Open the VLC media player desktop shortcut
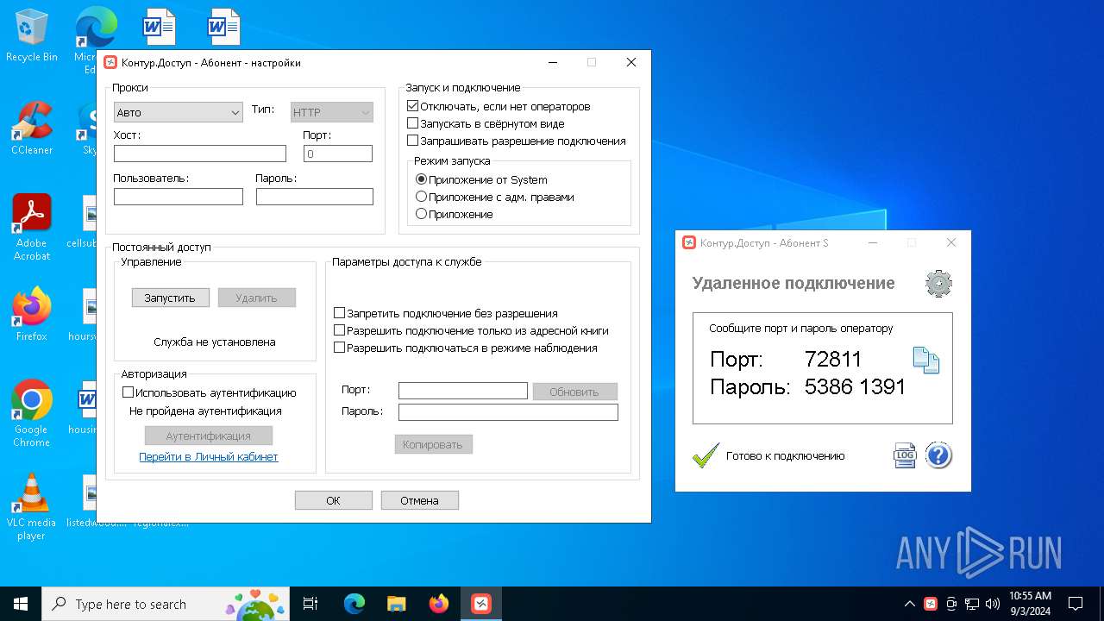The image size is (1104, 621). tap(32, 507)
